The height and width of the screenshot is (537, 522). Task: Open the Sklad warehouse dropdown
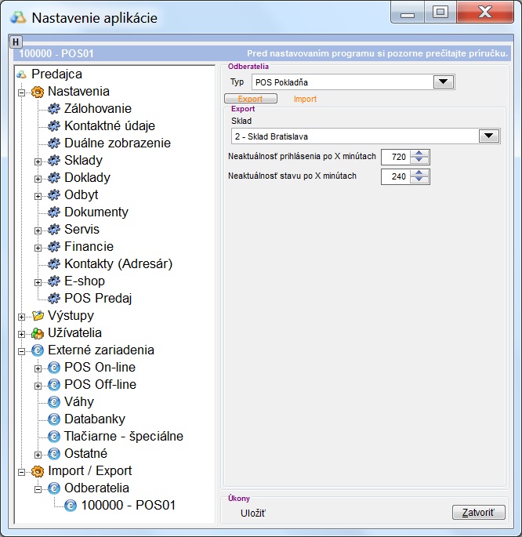click(489, 136)
